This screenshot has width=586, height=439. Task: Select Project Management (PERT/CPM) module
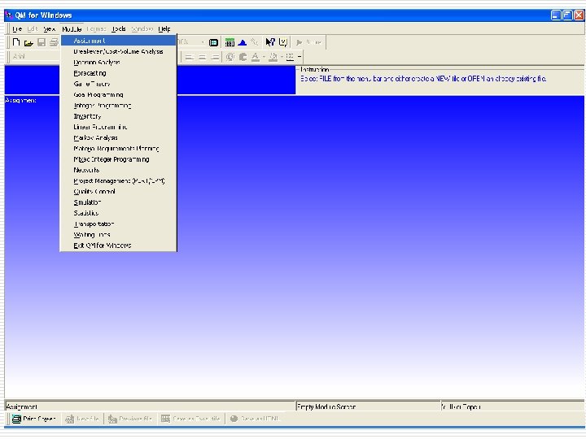tap(118, 181)
